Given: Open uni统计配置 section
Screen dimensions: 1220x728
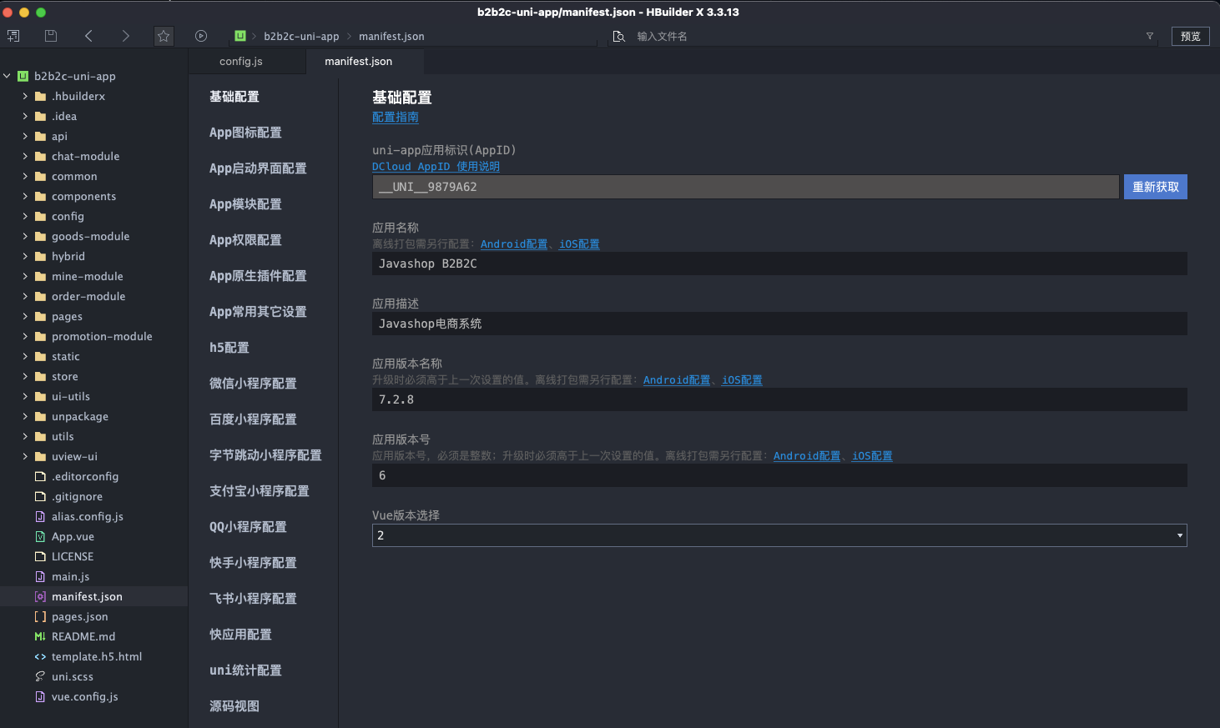Looking at the screenshot, I should (x=245, y=670).
